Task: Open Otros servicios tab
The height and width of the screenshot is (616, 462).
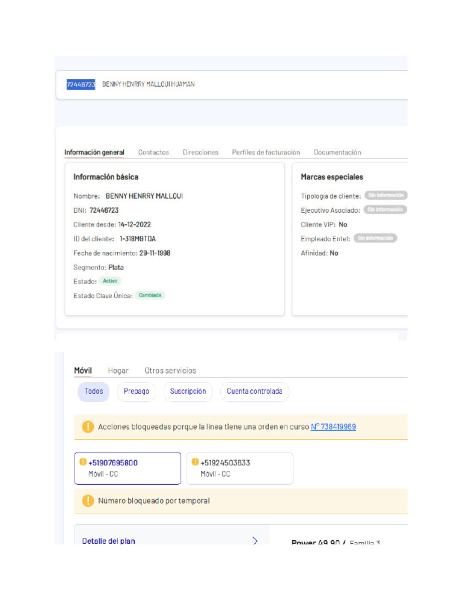Action: [x=170, y=371]
